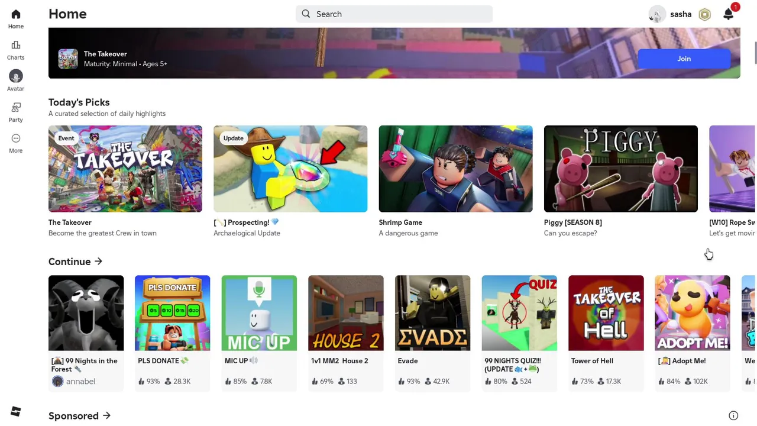Click the Event badge on The Takeover card
The width and height of the screenshot is (757, 426).
click(66, 138)
